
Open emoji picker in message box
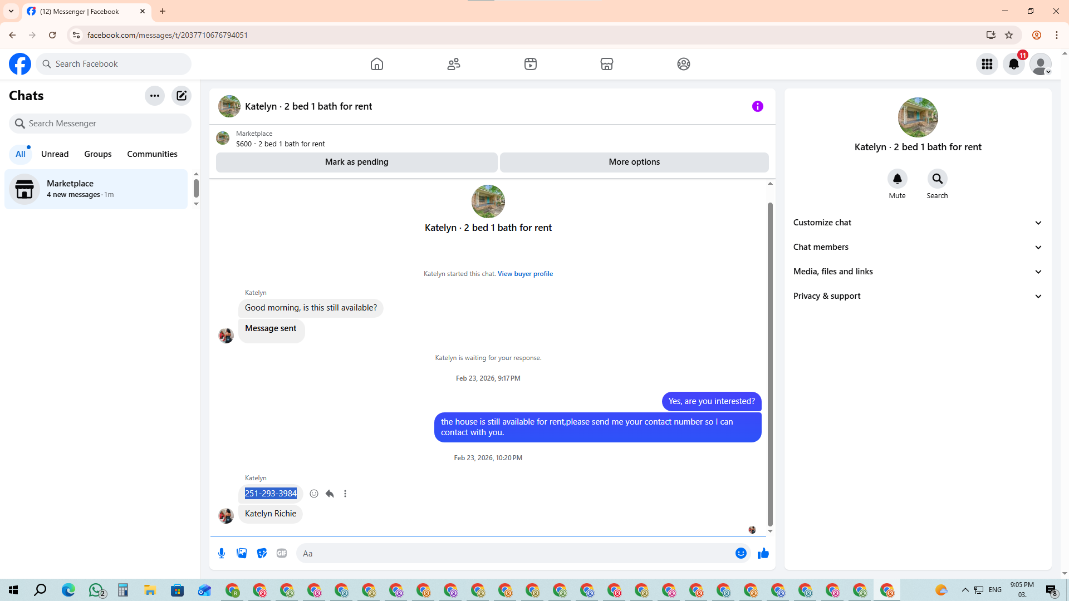coord(741,553)
